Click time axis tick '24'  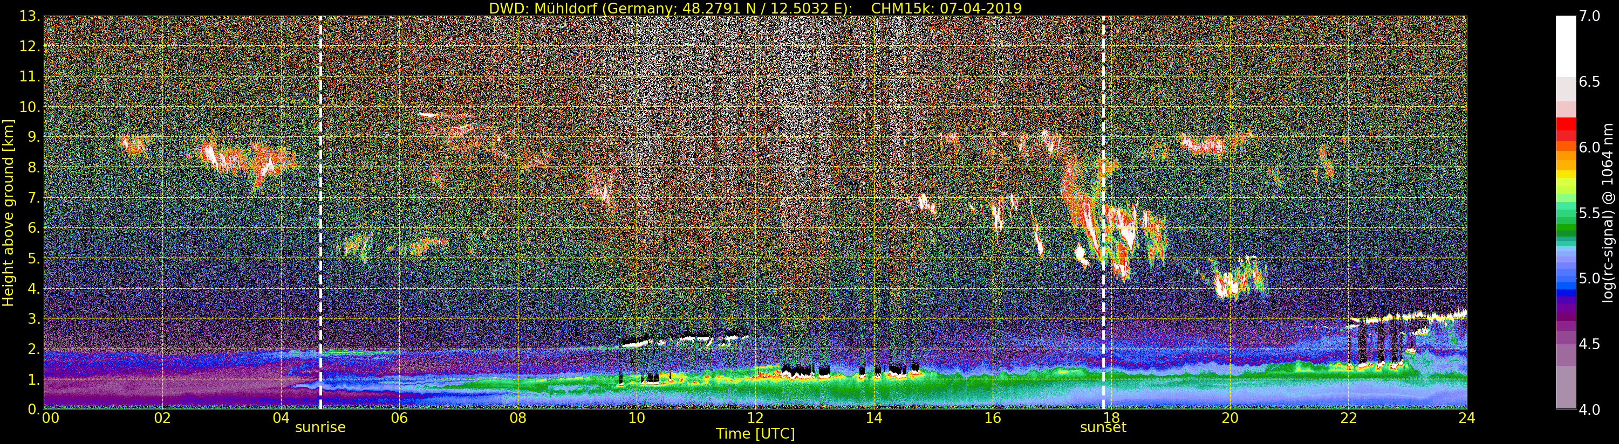(x=1467, y=418)
